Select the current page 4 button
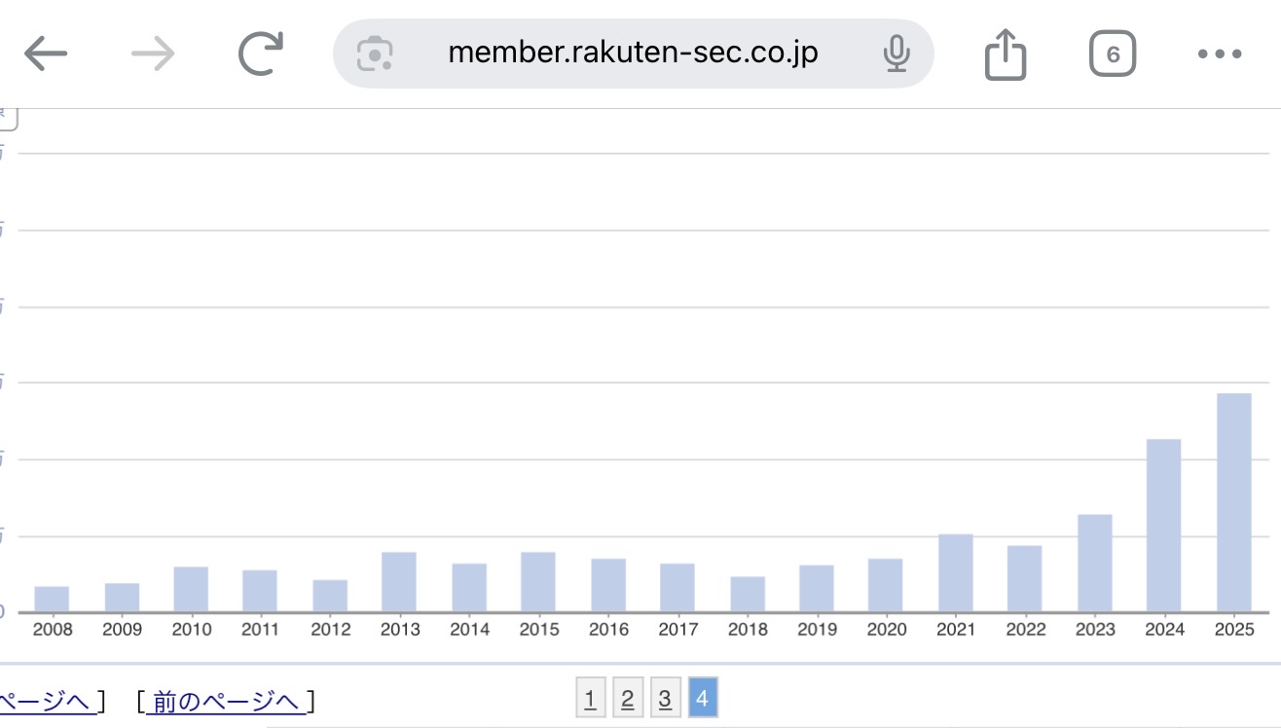This screenshot has width=1281, height=728. pos(702,698)
